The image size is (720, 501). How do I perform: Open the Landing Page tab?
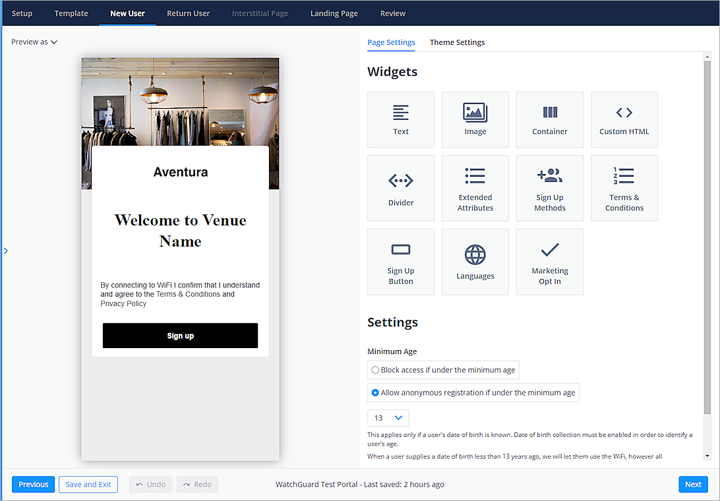click(x=334, y=13)
